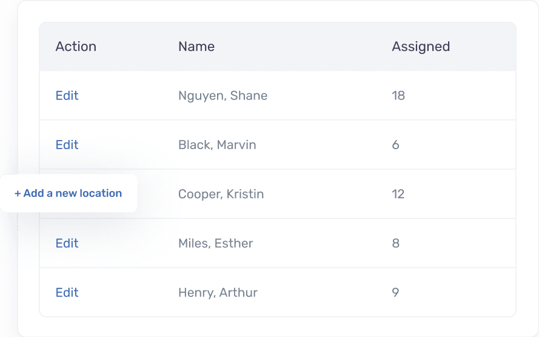Click on Black, Marvin name cell

(x=217, y=145)
